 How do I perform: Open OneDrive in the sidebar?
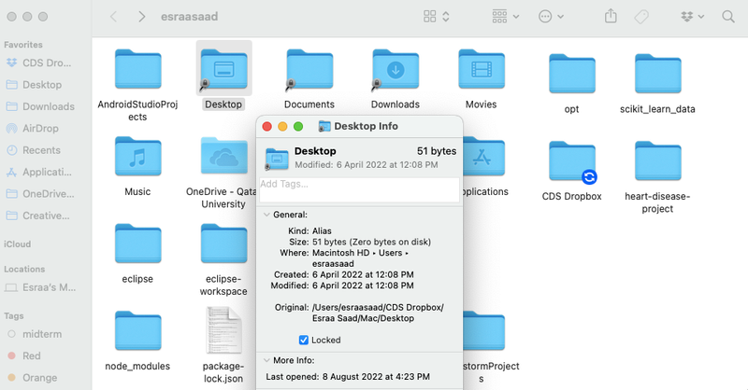[39, 194]
